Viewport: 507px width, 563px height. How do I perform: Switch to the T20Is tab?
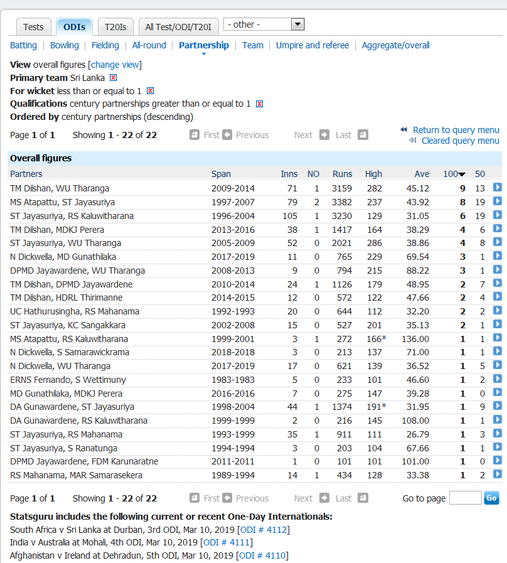point(115,27)
